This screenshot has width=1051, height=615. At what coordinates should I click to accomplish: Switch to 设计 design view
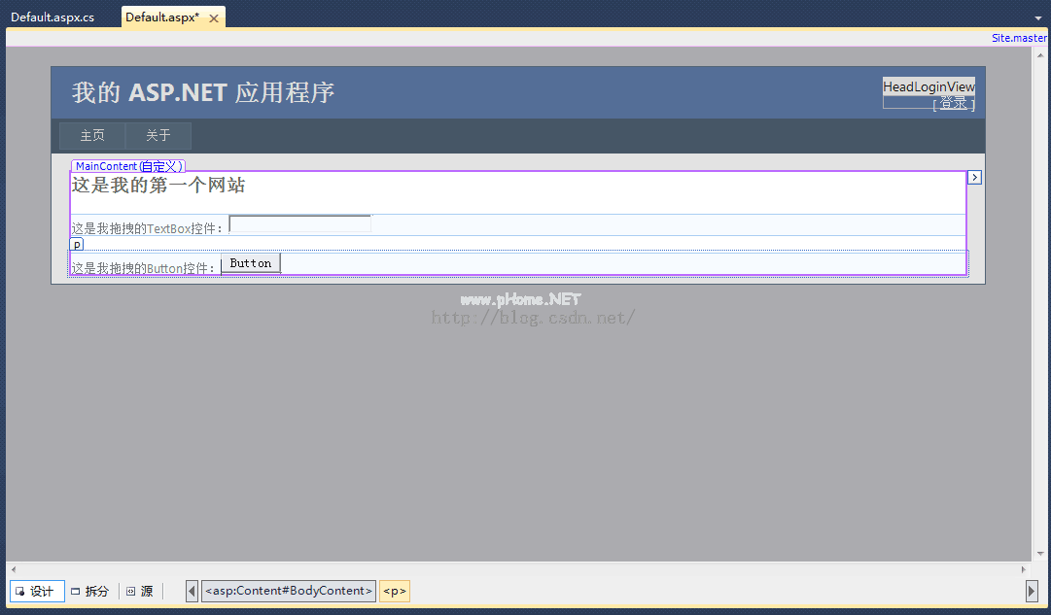[37, 591]
